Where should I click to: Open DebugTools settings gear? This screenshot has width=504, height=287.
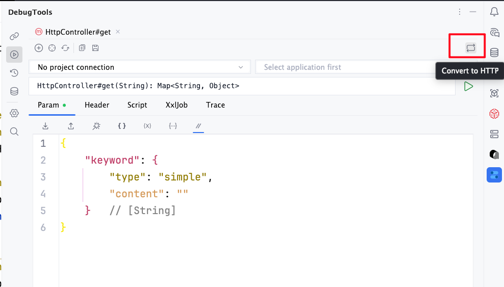point(14,113)
